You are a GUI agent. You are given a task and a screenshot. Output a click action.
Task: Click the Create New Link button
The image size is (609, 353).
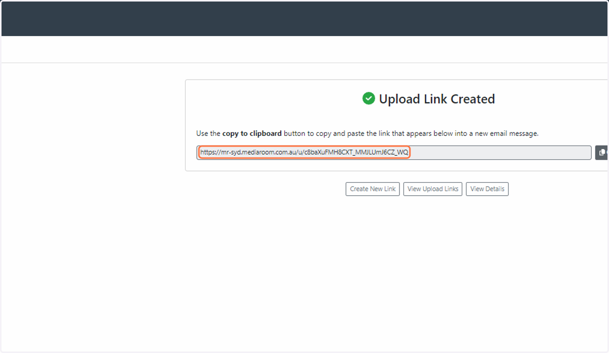tap(373, 189)
